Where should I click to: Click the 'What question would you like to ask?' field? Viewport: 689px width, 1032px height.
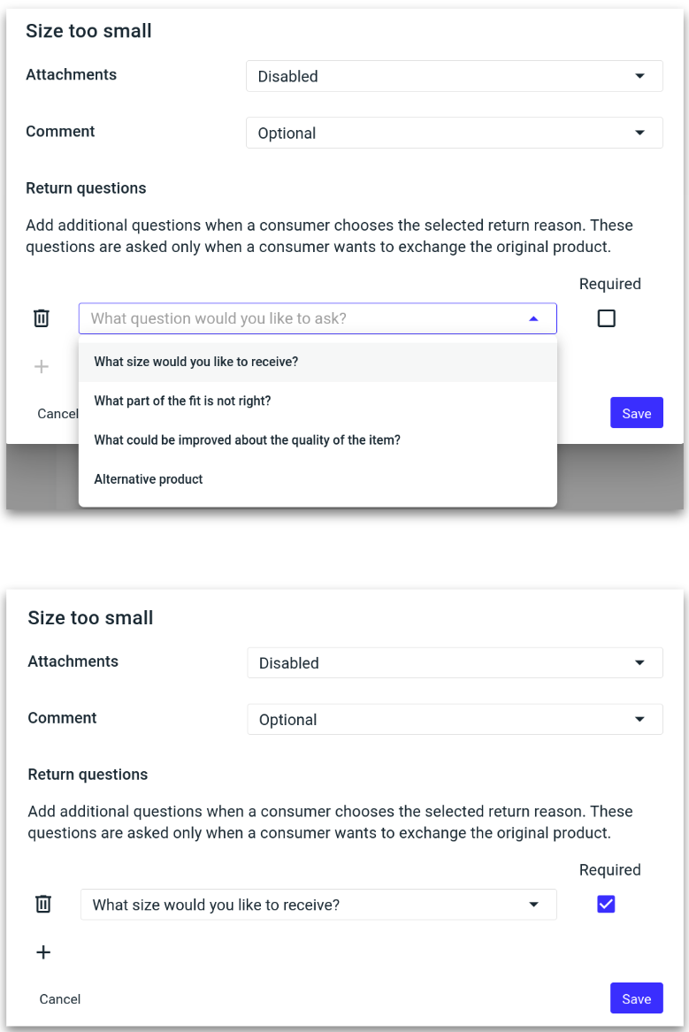click(301, 318)
